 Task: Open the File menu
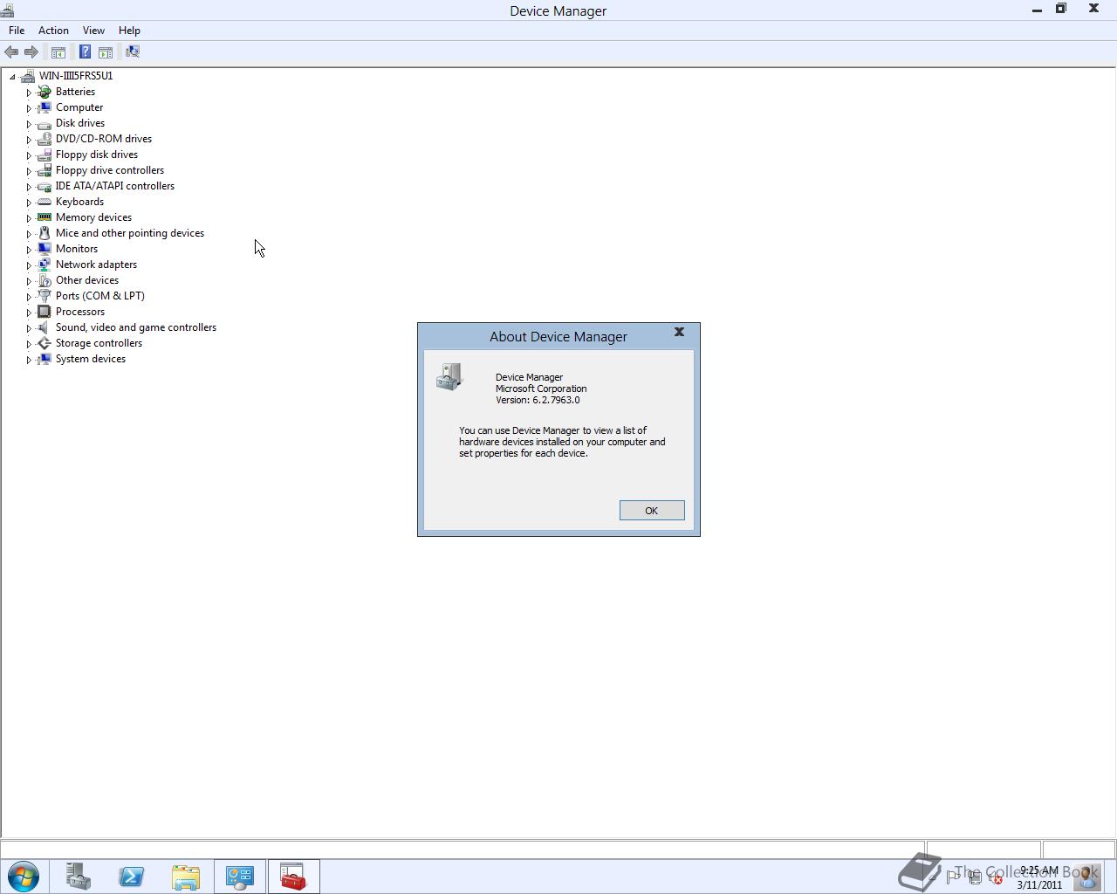pos(17,31)
